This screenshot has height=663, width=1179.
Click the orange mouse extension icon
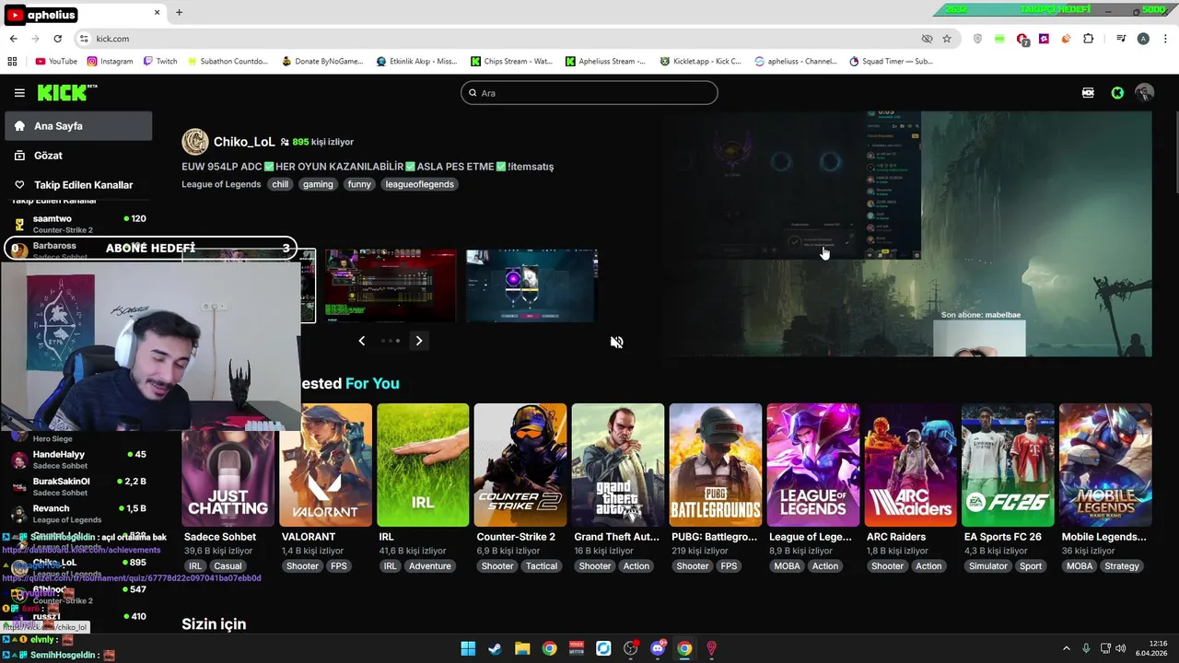click(x=1066, y=39)
